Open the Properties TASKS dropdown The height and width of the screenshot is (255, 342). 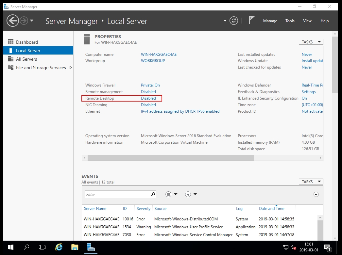click(x=311, y=42)
